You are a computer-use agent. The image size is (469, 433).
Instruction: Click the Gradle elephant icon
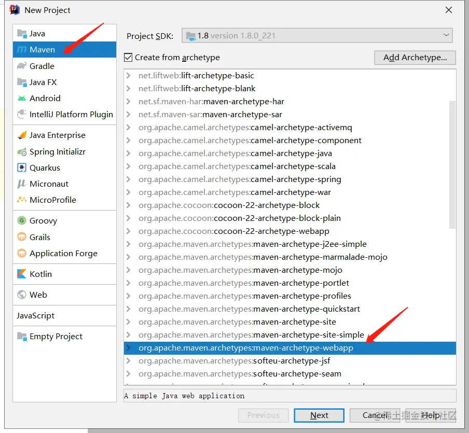pos(22,66)
